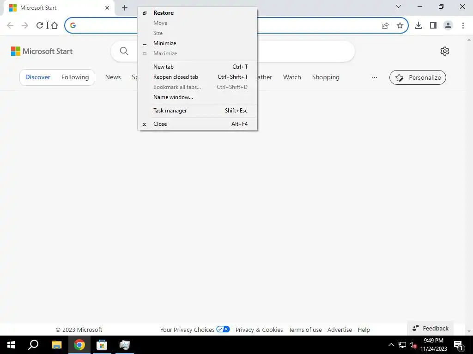The height and width of the screenshot is (354, 473).
Task: Open tab search chevron in title bar
Action: tap(399, 6)
